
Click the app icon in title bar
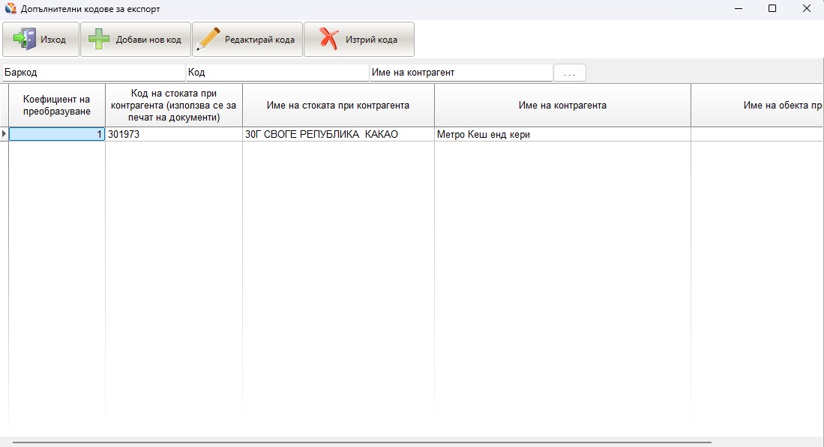tap(10, 9)
